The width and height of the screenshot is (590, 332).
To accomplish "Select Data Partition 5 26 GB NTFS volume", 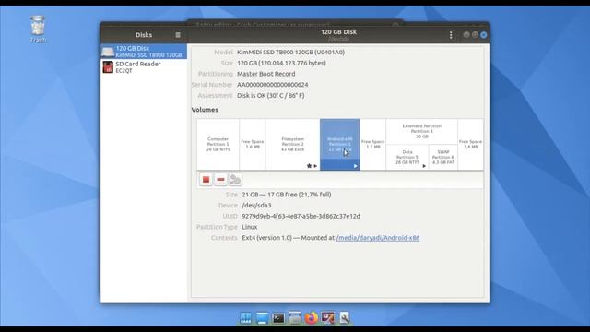I will point(407,158).
